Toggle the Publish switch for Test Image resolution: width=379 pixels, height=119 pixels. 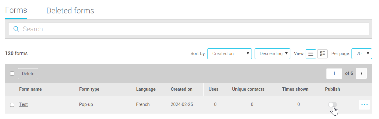pos(333,105)
